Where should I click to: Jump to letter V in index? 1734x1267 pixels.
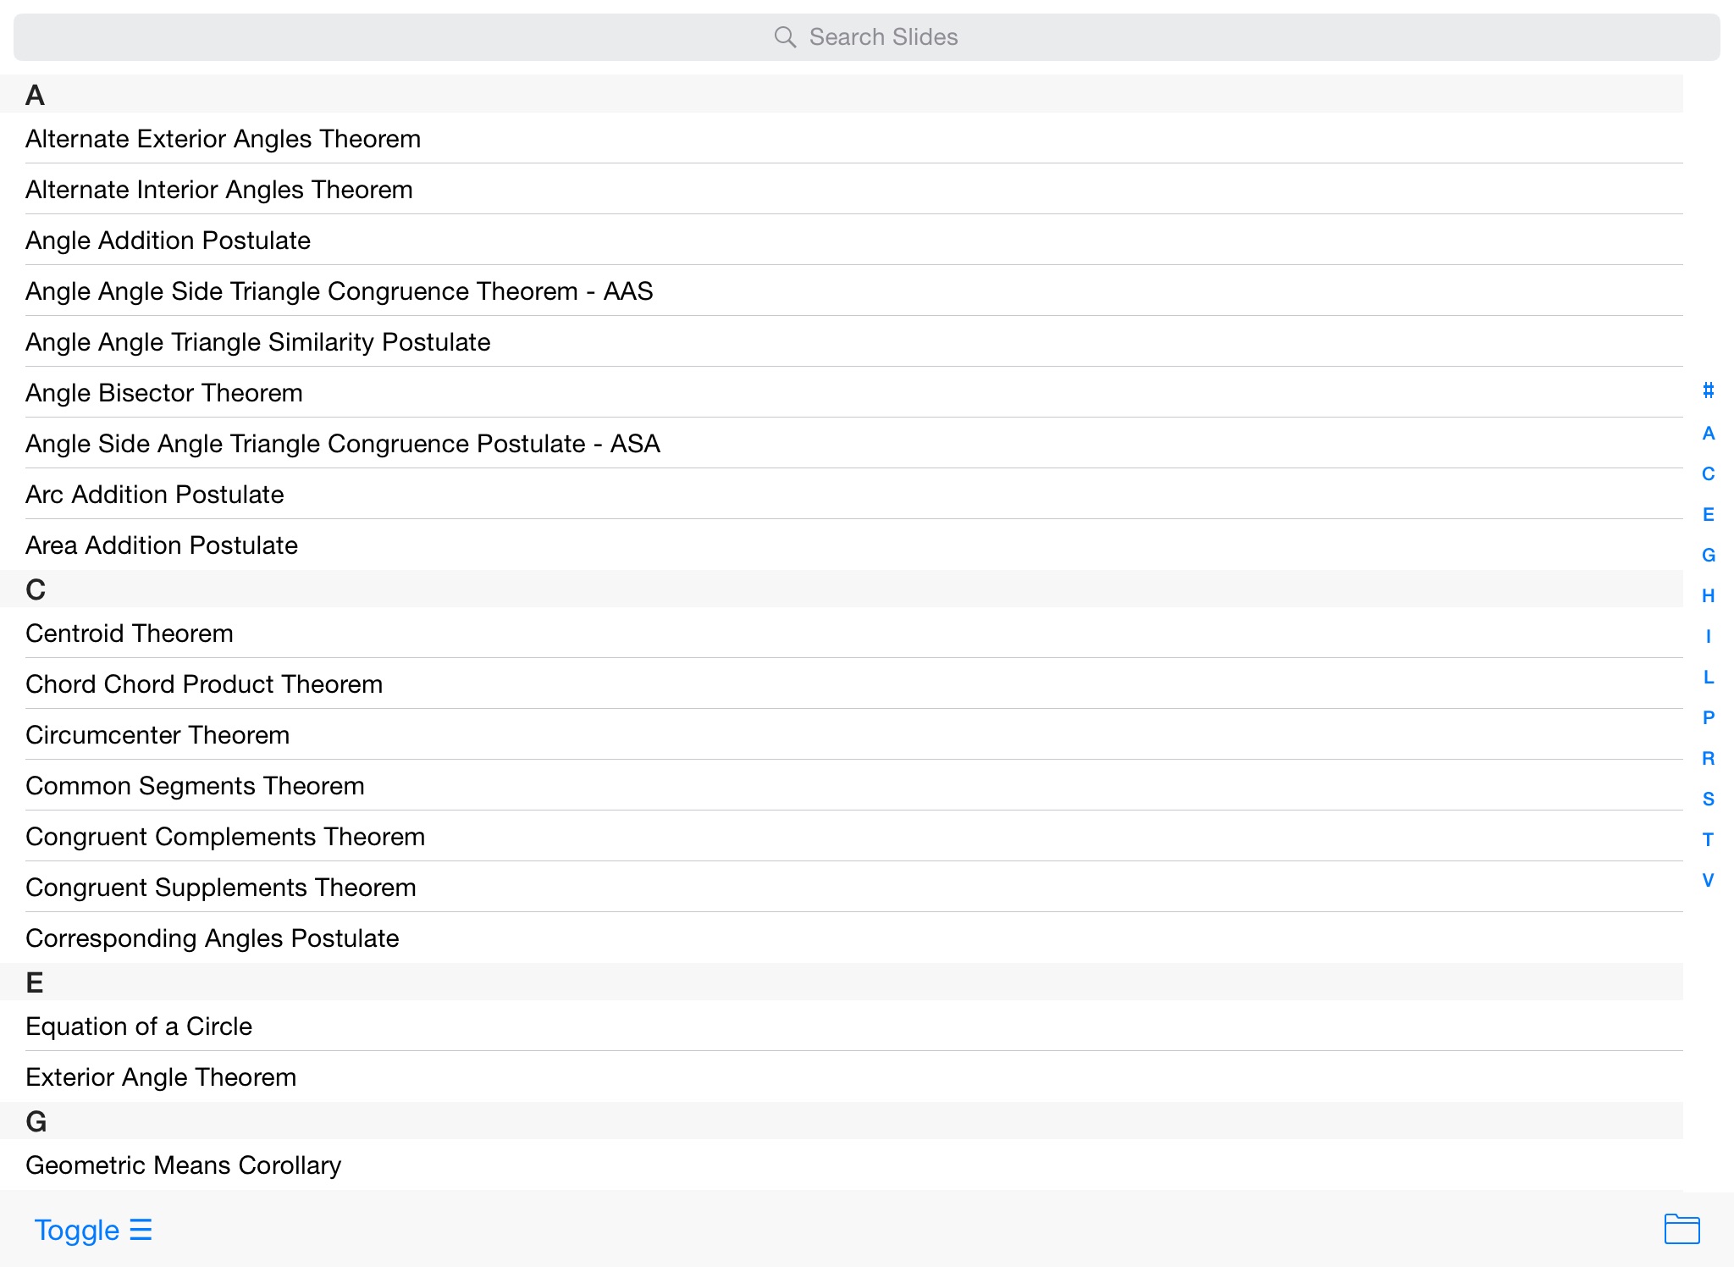point(1708,880)
